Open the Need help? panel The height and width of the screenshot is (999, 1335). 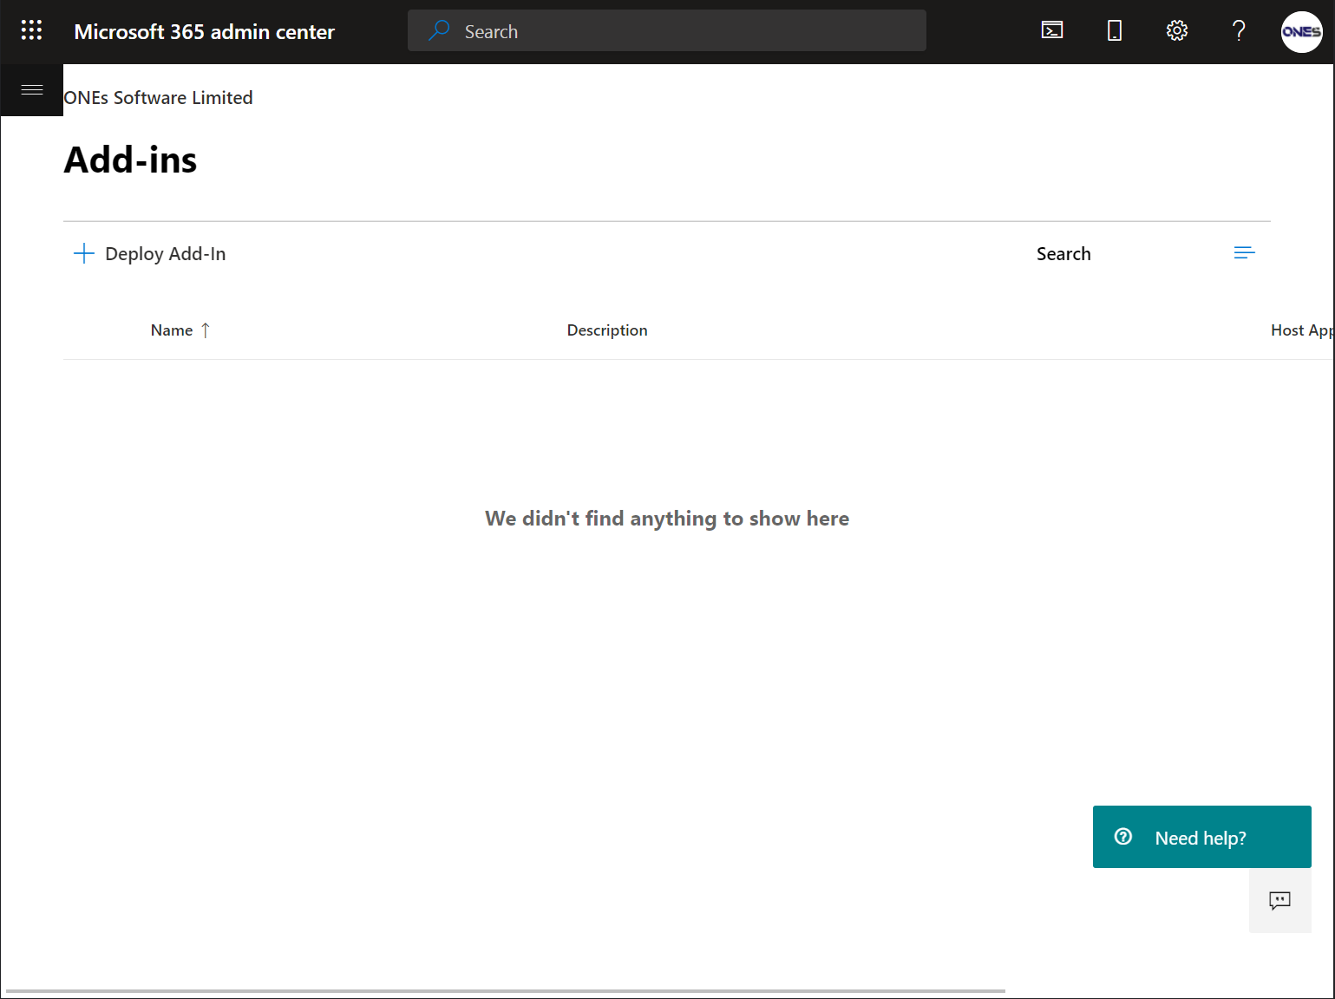click(x=1201, y=837)
